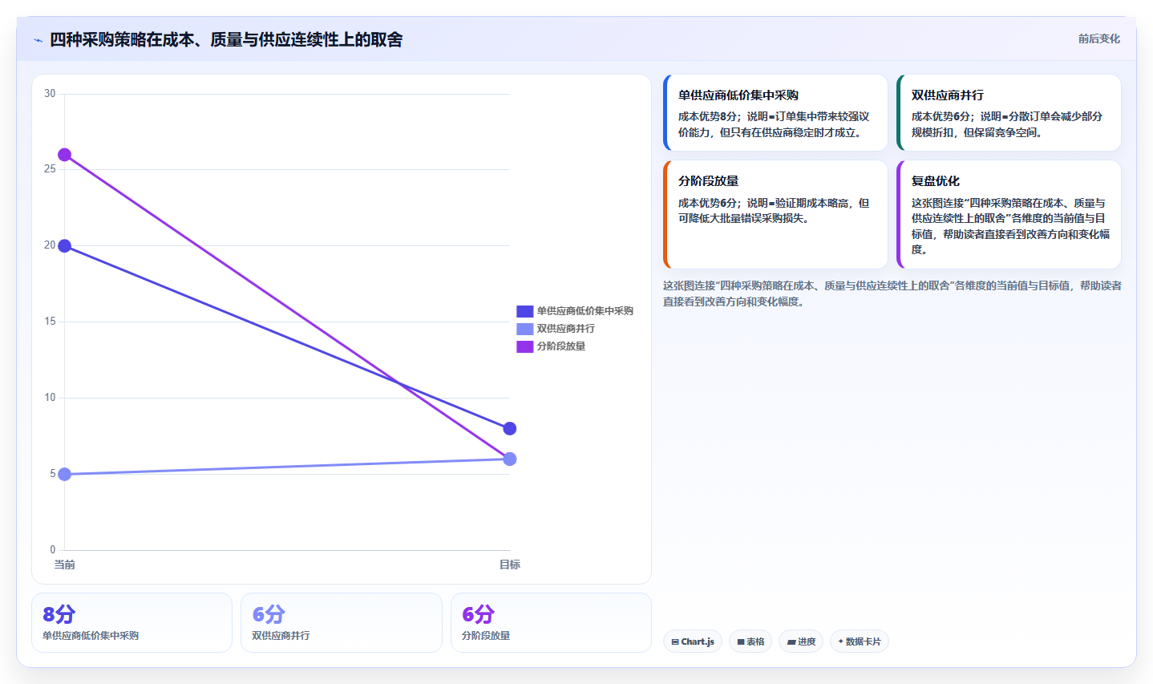Click the description paragraph below the cards
This screenshot has width=1153, height=684.
892,293
